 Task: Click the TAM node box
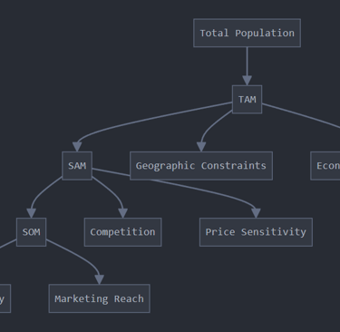[x=247, y=99]
